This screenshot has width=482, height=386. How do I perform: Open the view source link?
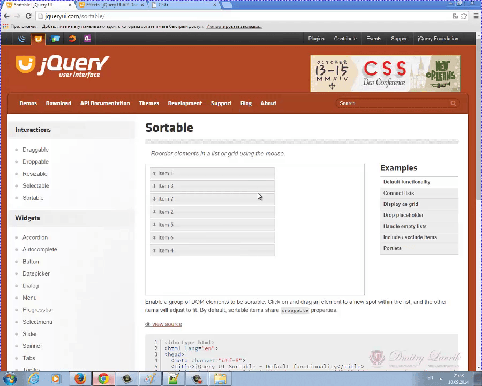pyautogui.click(x=167, y=324)
